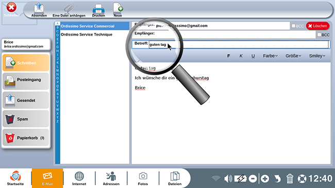The image size is (335, 188).
Task: Click the word Brice in message body
Action: tap(140, 88)
